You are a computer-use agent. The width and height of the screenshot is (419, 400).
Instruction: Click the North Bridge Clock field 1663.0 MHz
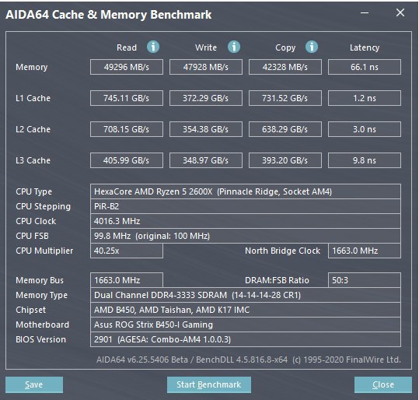point(365,251)
